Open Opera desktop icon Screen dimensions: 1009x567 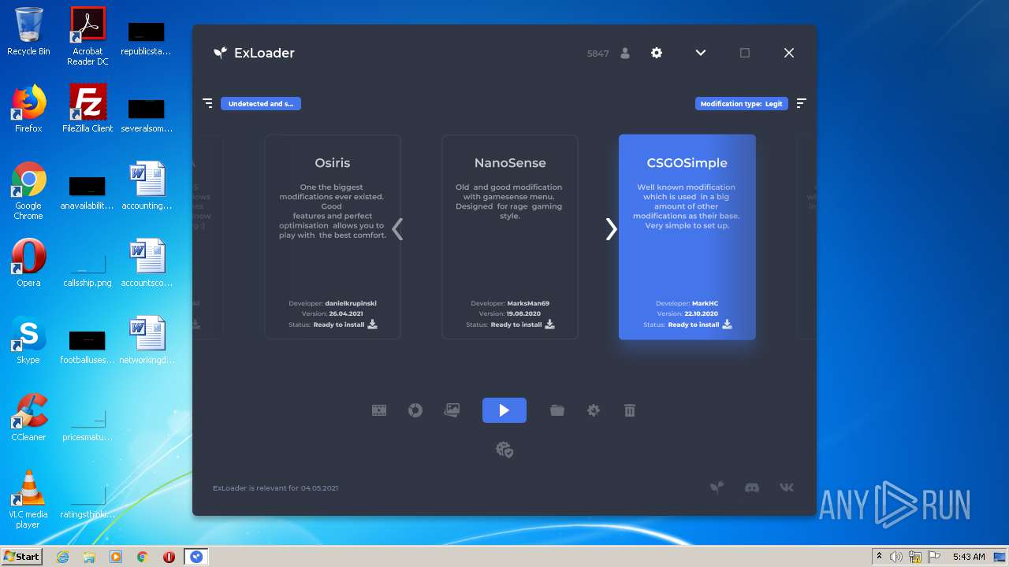28,263
